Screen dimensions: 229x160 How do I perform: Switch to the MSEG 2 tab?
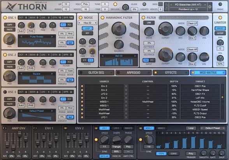point(161,128)
